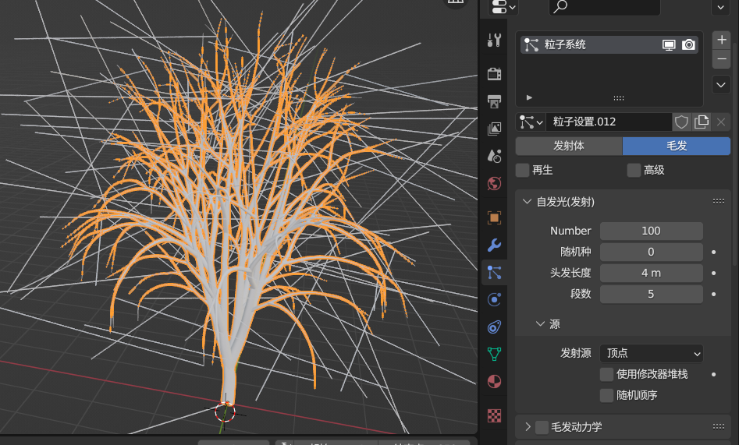This screenshot has width=739, height=445.
Task: Enable the 高级 checkbox
Action: (x=634, y=170)
